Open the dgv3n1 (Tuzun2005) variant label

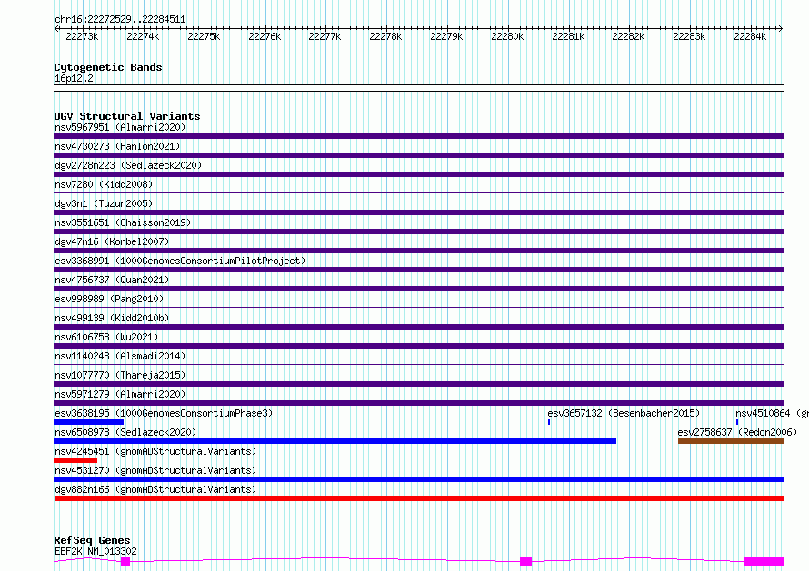click(104, 203)
